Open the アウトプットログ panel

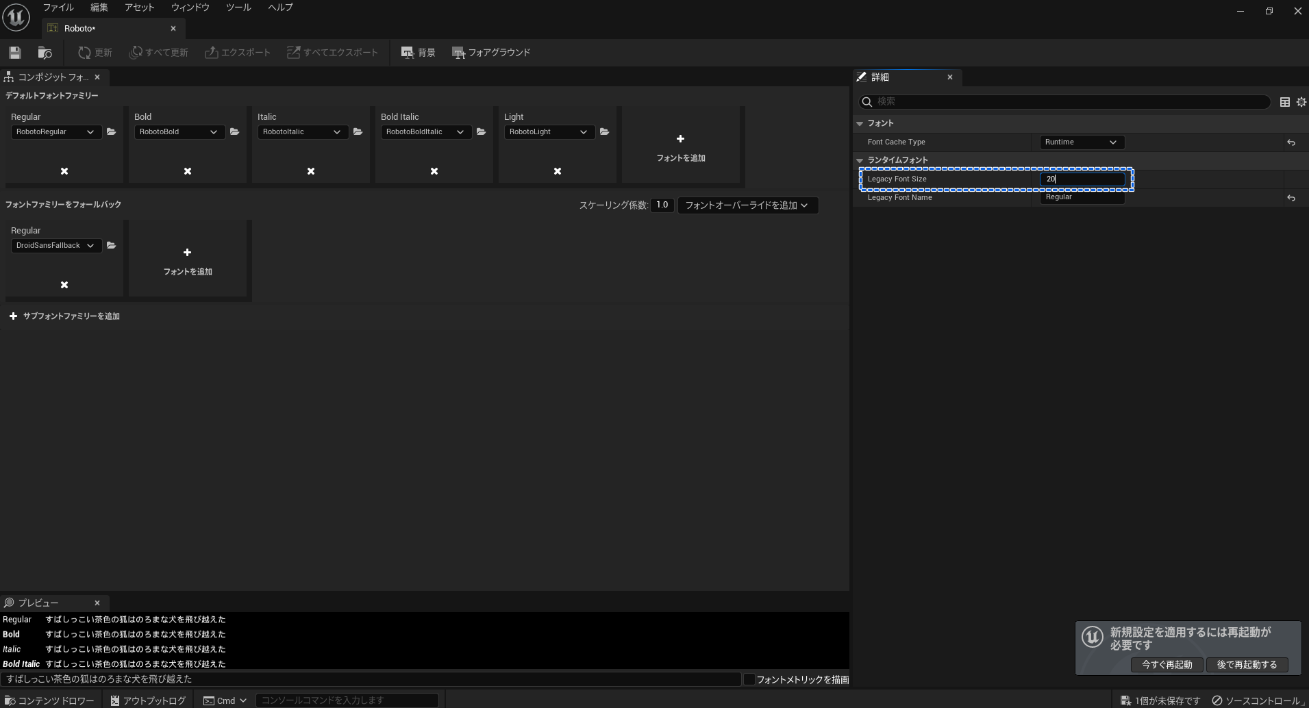147,700
